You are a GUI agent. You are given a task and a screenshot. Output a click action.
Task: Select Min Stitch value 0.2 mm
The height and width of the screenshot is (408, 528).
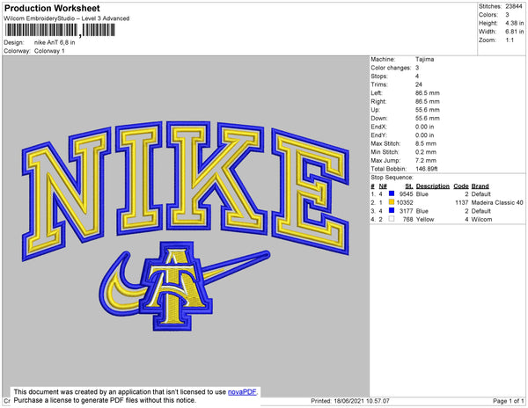[x=426, y=152]
